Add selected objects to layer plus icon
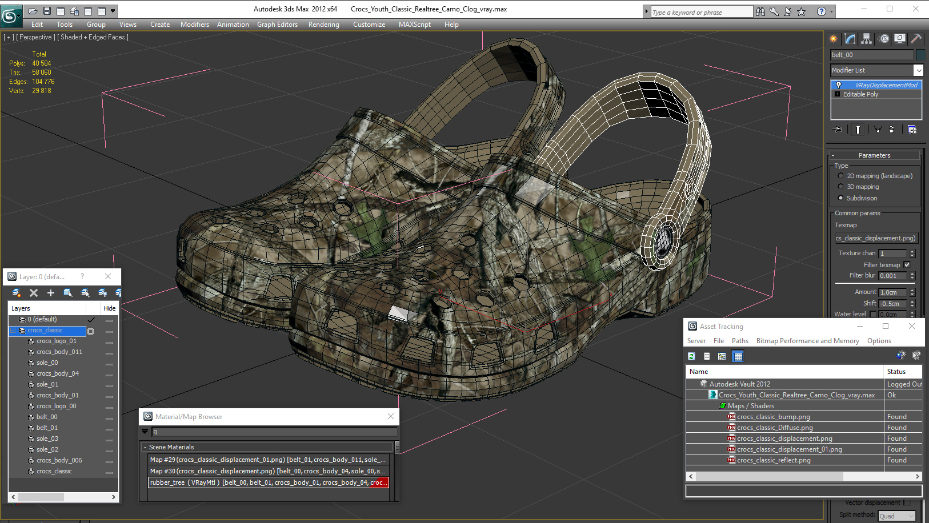 (51, 293)
